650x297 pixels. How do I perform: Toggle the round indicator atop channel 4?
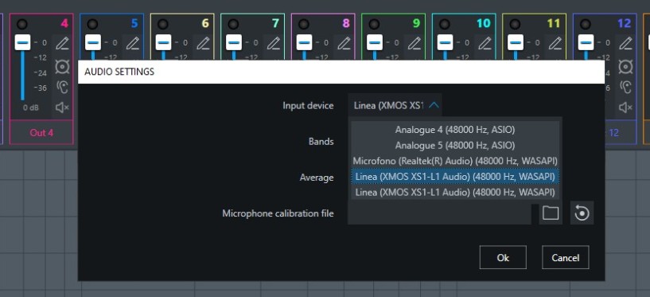(x=22, y=24)
